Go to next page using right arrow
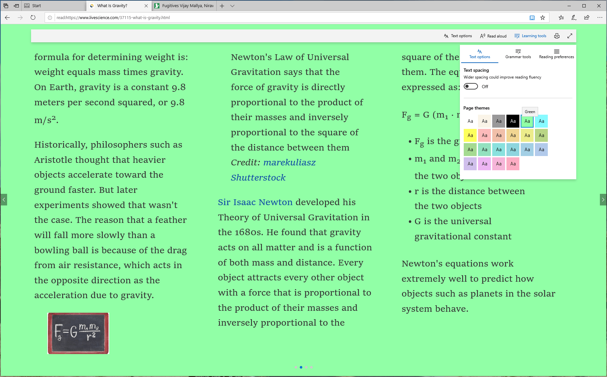This screenshot has width=607, height=377. tap(603, 200)
